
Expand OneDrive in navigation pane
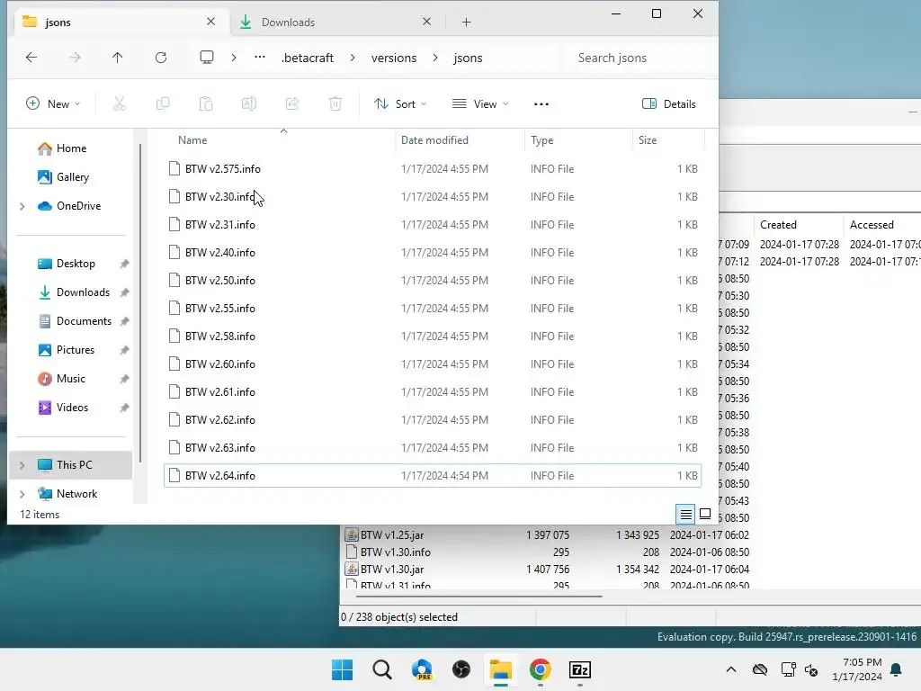[x=22, y=206]
